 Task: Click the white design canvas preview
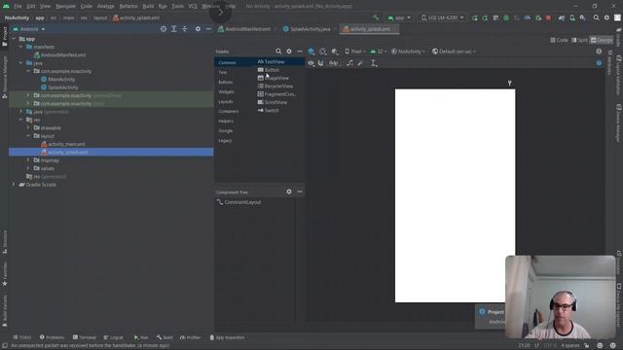(455, 195)
